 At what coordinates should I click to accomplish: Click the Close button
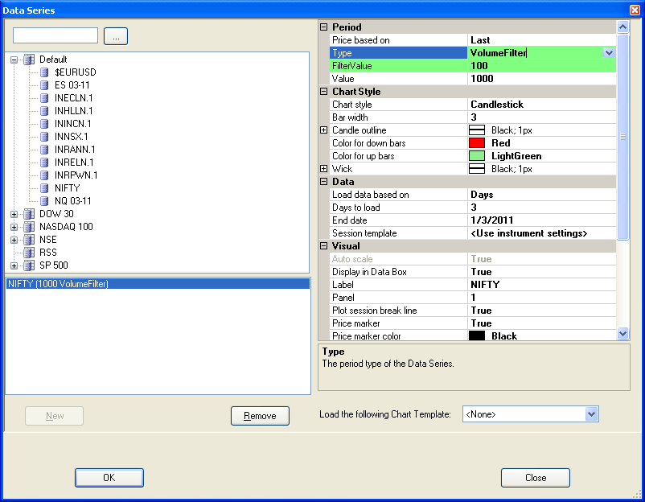pos(536,478)
